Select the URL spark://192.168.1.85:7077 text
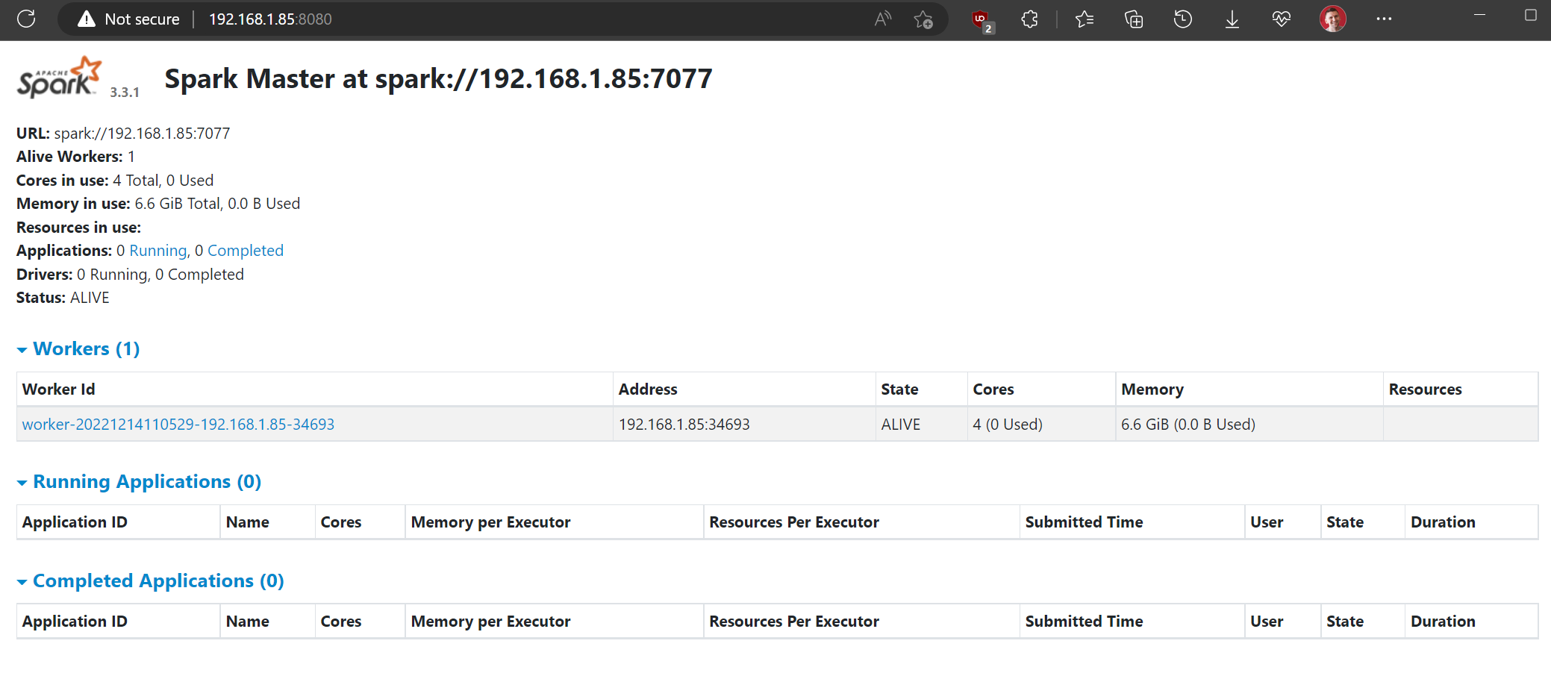The image size is (1551, 676). tap(142, 134)
